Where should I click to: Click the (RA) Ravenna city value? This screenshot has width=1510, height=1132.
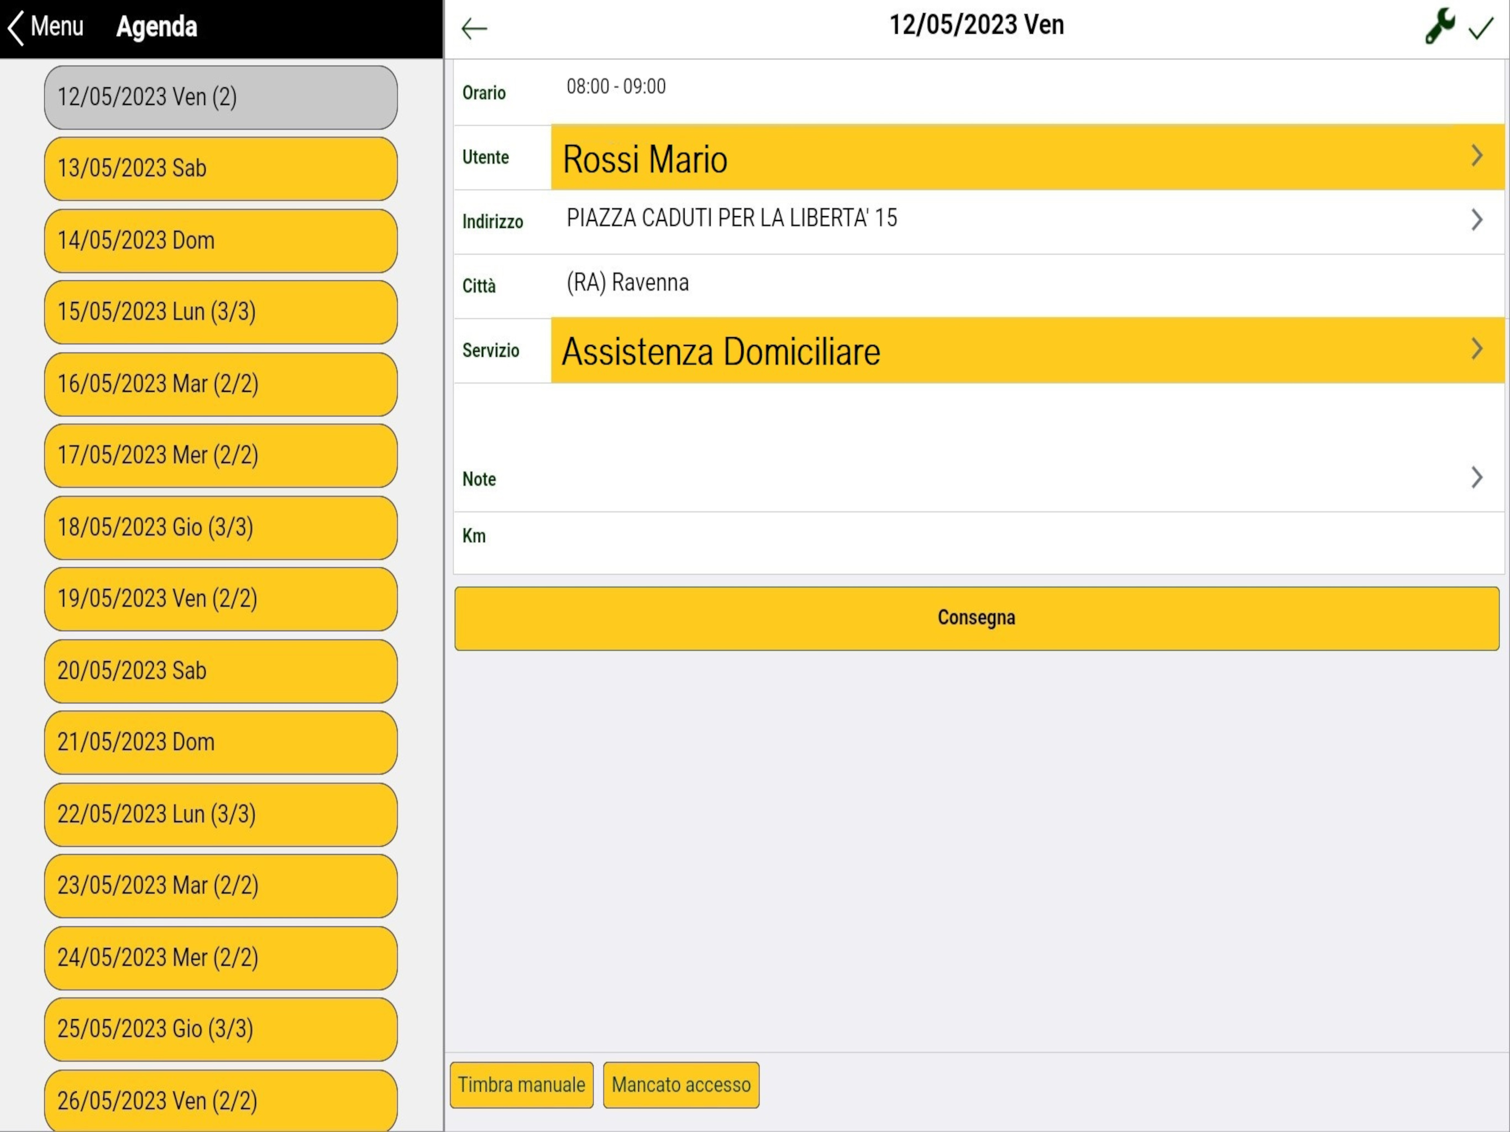(x=627, y=282)
